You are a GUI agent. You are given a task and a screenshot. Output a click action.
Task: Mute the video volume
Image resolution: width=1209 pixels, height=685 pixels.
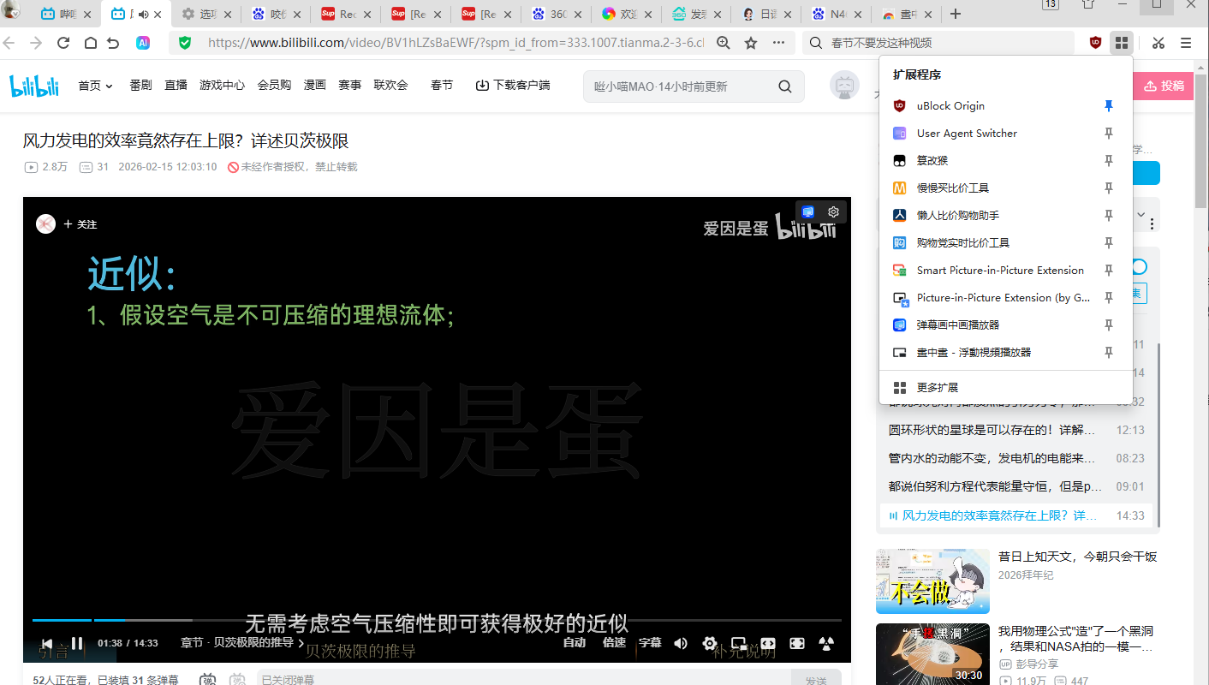tap(681, 643)
